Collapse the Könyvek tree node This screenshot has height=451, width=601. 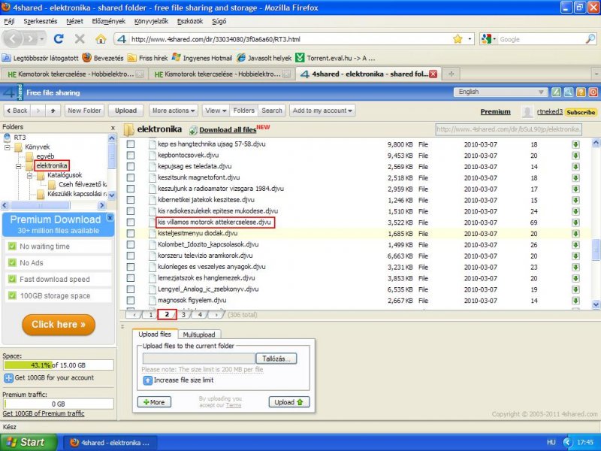(7, 147)
